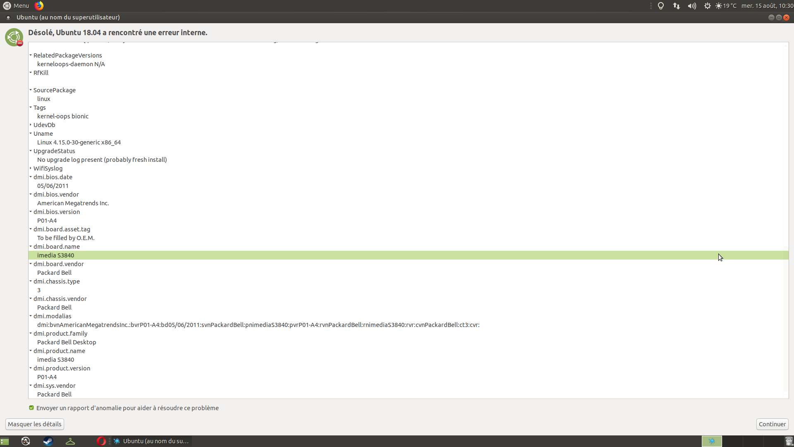Open the network connections indicator

677,6
